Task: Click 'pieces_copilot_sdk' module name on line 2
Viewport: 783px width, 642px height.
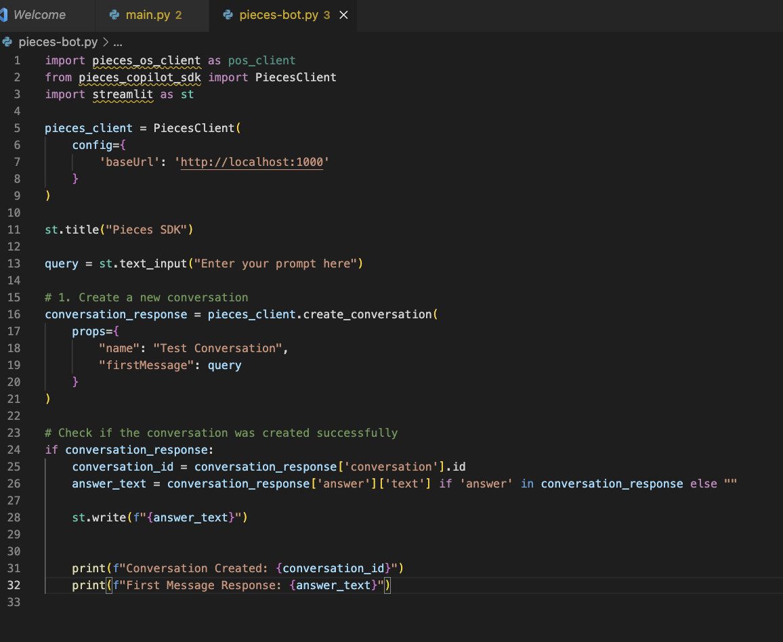Action: 140,77
